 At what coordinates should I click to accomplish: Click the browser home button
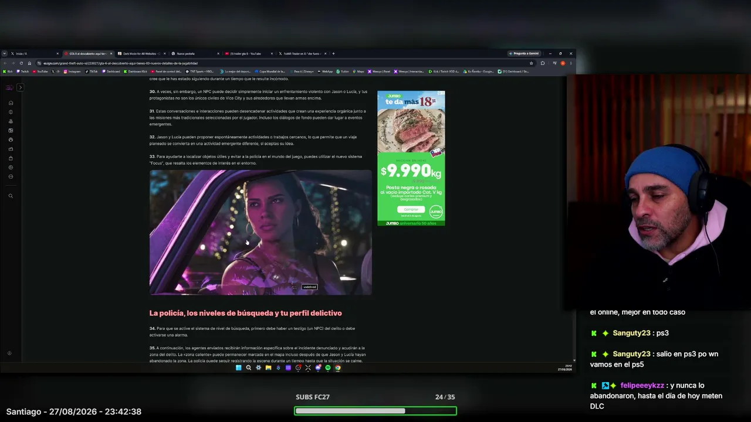pyautogui.click(x=29, y=63)
